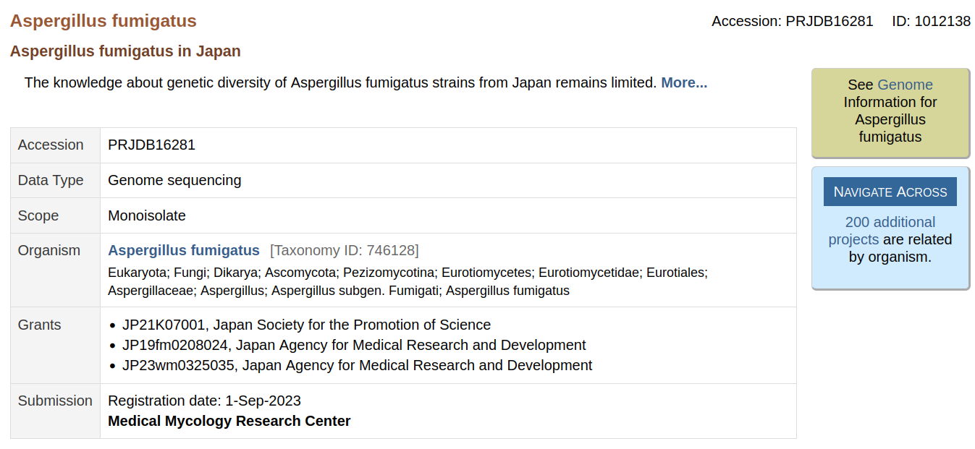Viewport: 975px width, 449px height.
Task: Click the PRJDB16281 value in the table
Action: coord(151,145)
